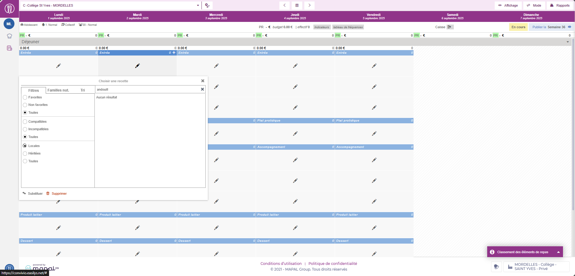Switch to the Tri tab
This screenshot has height=276, width=575.
[x=83, y=90]
